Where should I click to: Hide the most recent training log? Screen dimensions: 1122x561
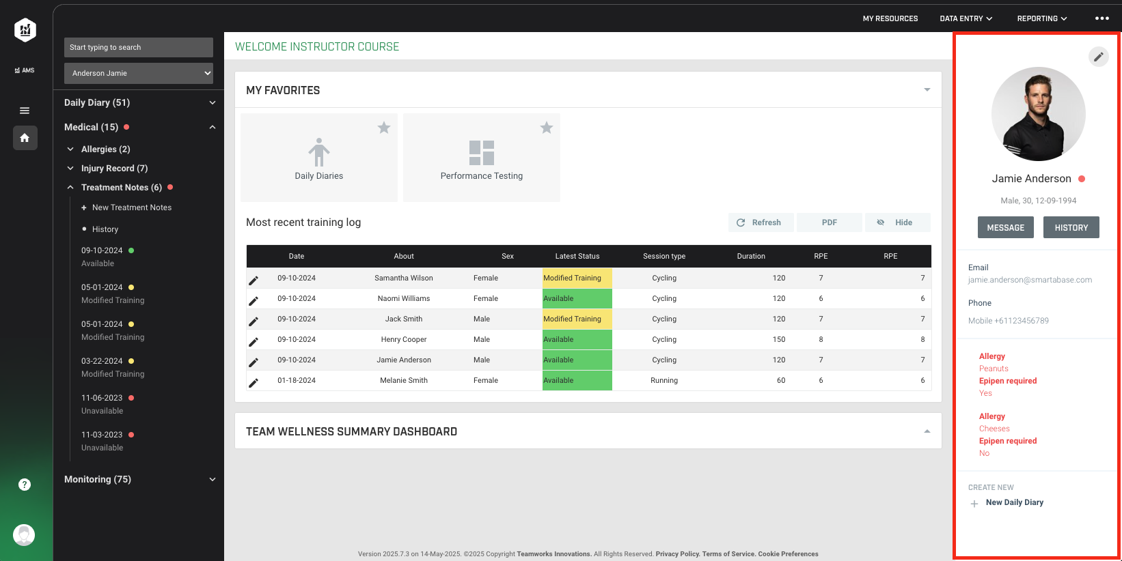click(x=898, y=222)
